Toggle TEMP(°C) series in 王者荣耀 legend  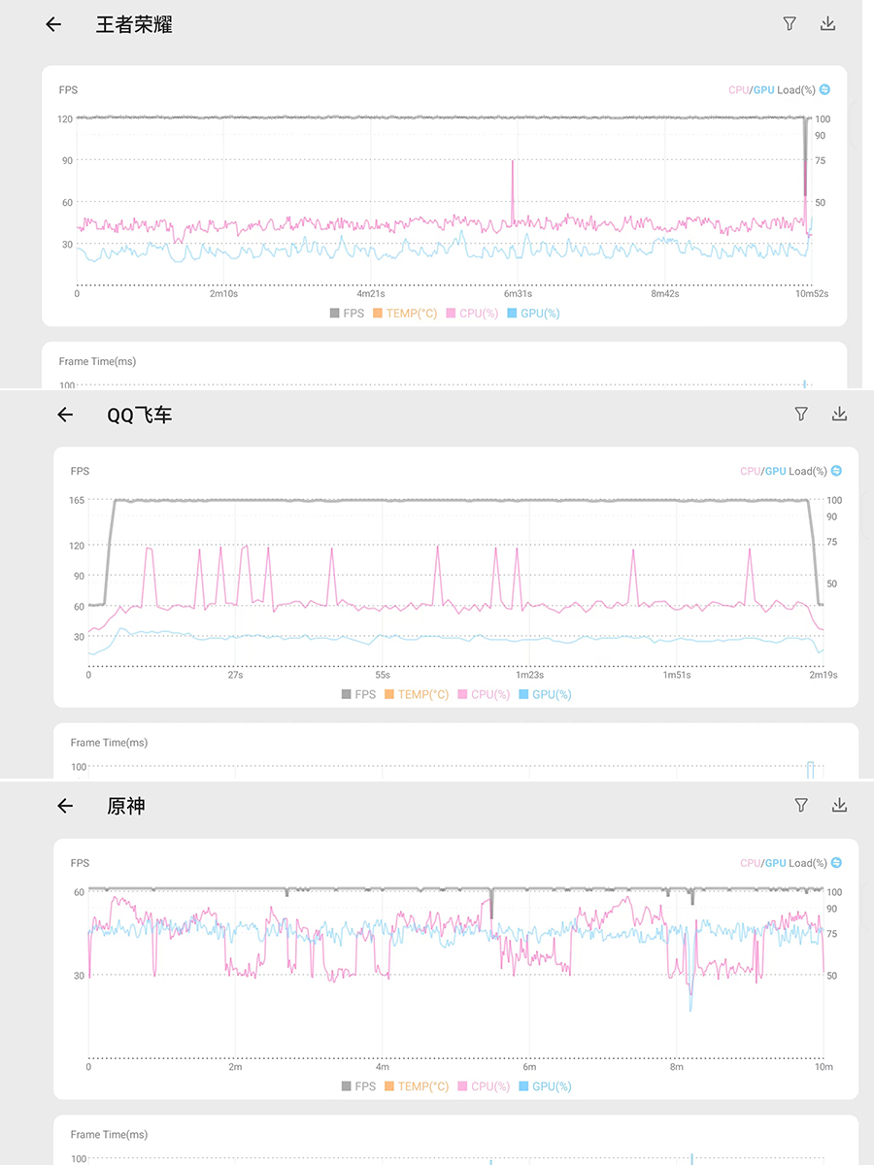pyautogui.click(x=406, y=314)
